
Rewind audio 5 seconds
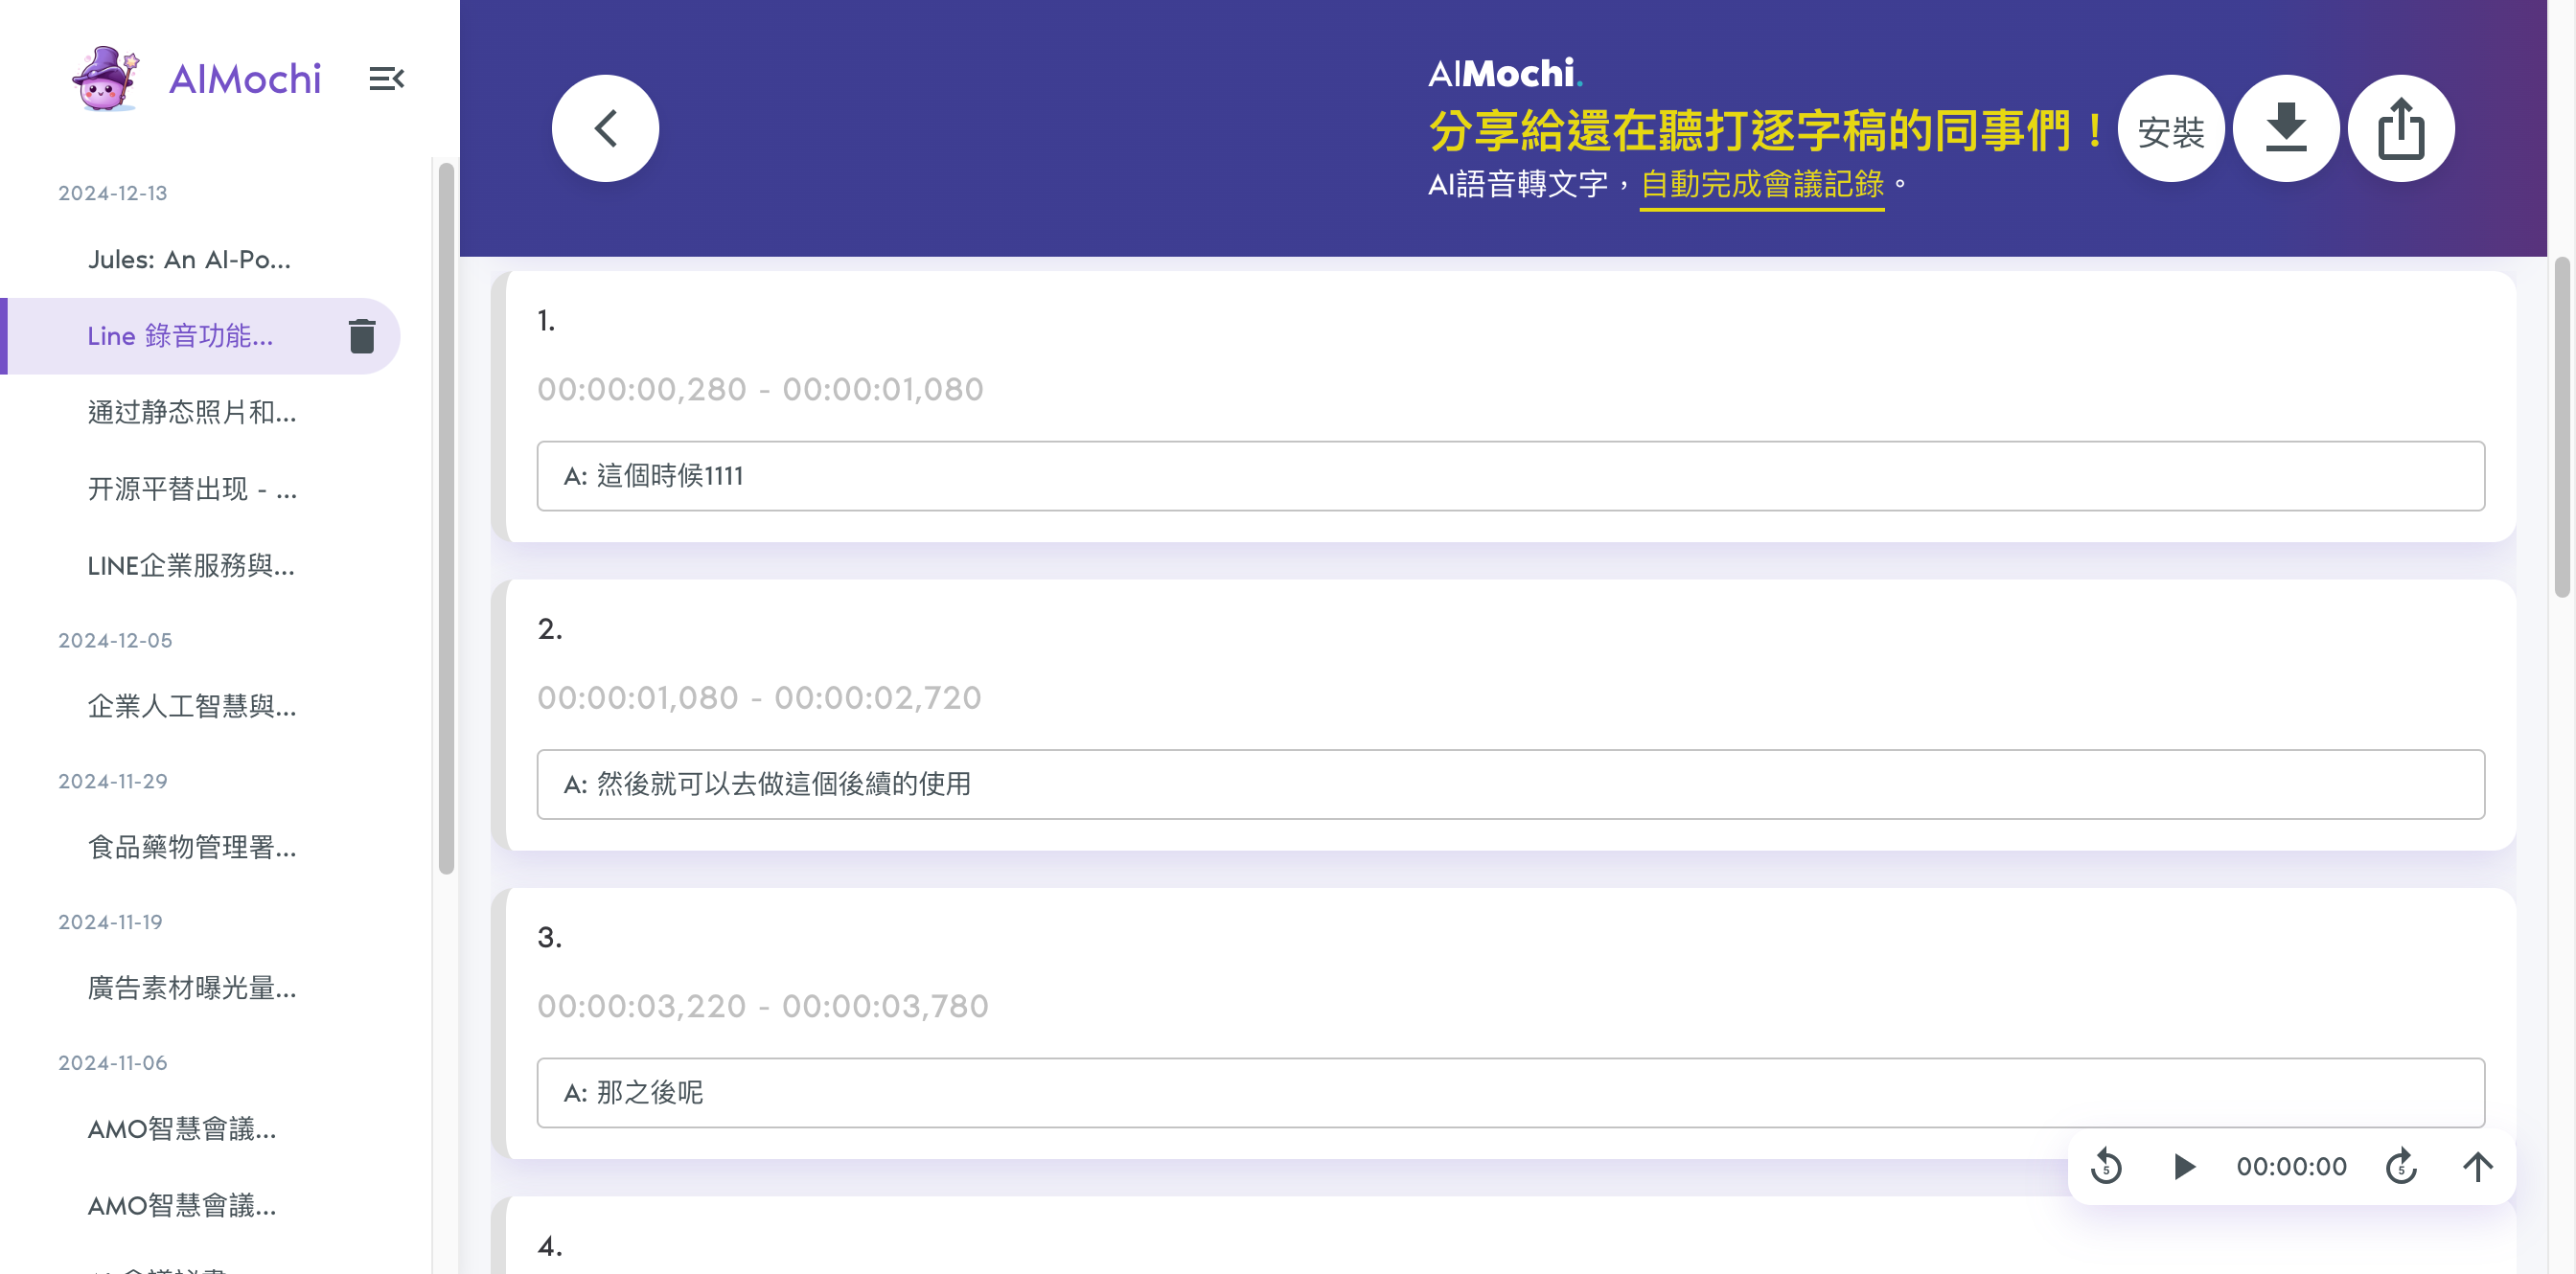point(2106,1166)
